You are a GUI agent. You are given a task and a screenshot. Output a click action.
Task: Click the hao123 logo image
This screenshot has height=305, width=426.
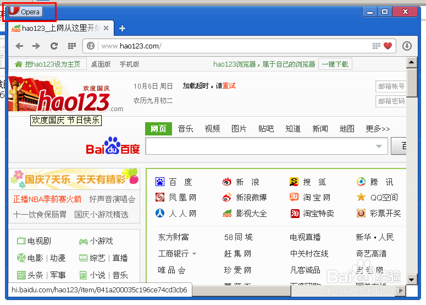(x=65, y=94)
